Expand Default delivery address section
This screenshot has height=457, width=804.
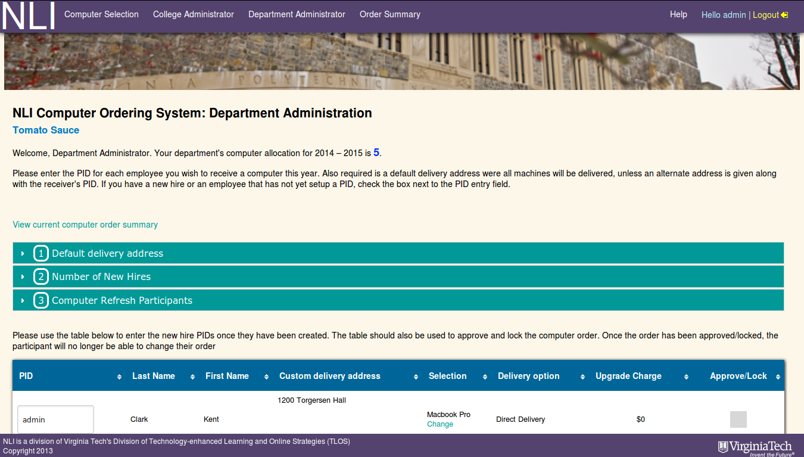(x=107, y=253)
